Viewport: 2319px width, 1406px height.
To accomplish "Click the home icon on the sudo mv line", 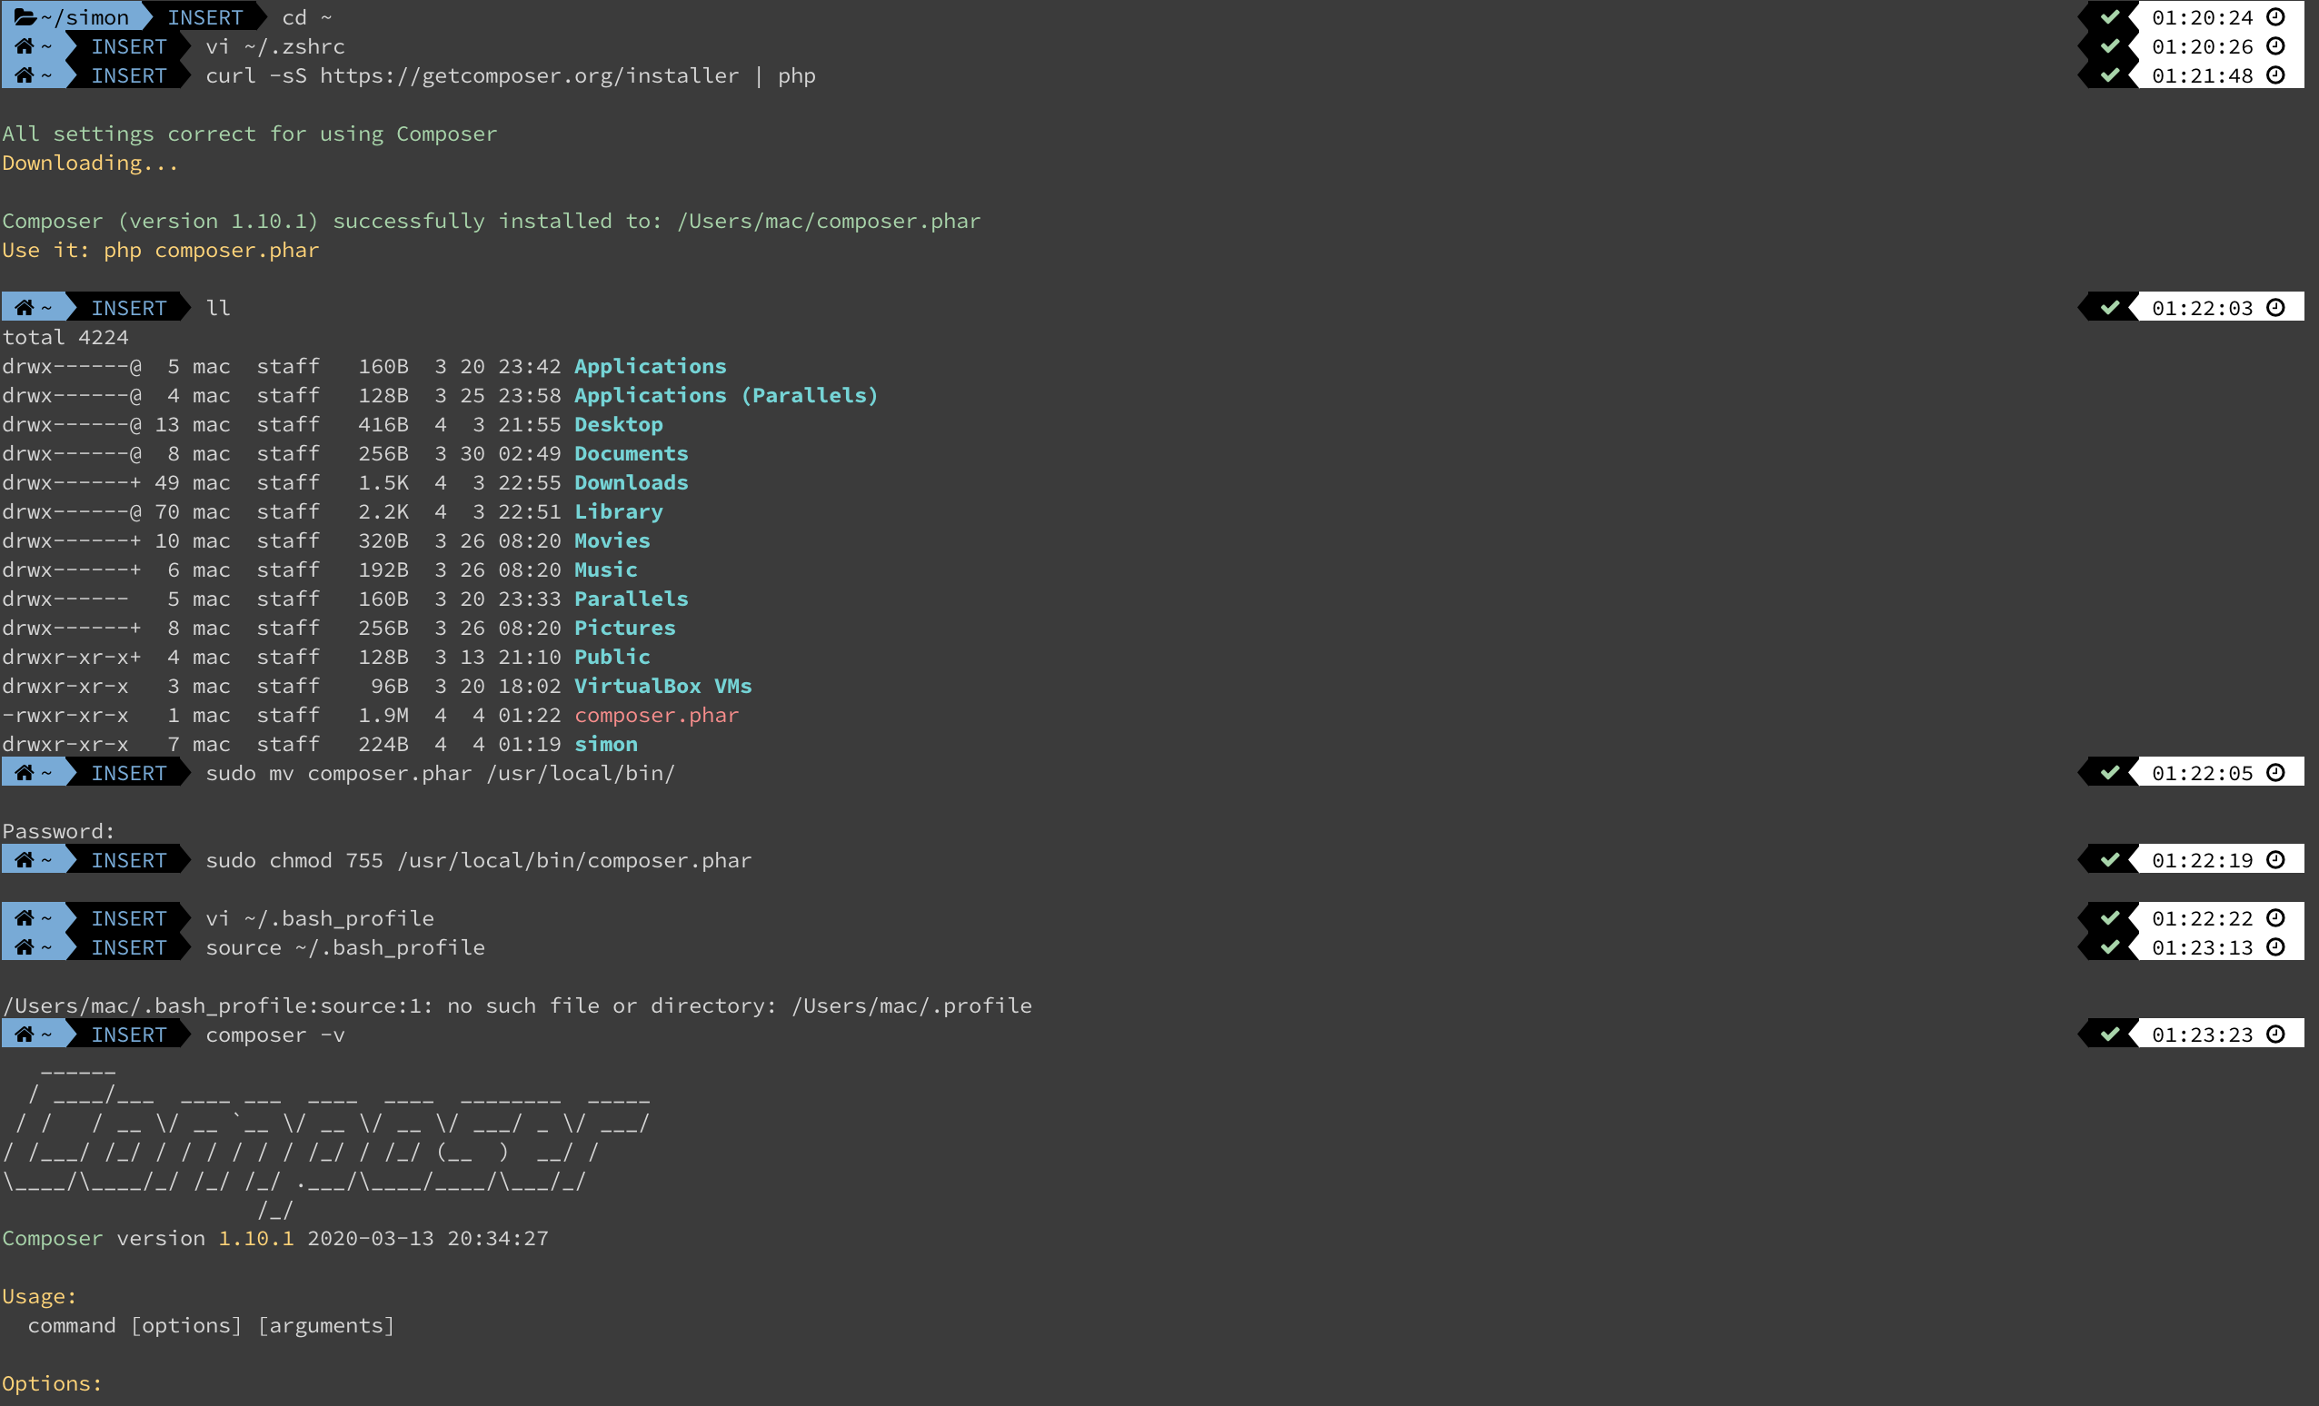I will point(25,773).
